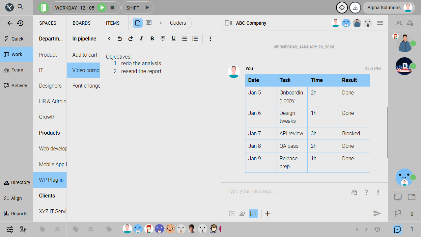Open the Work section in sidebar

coord(16,55)
